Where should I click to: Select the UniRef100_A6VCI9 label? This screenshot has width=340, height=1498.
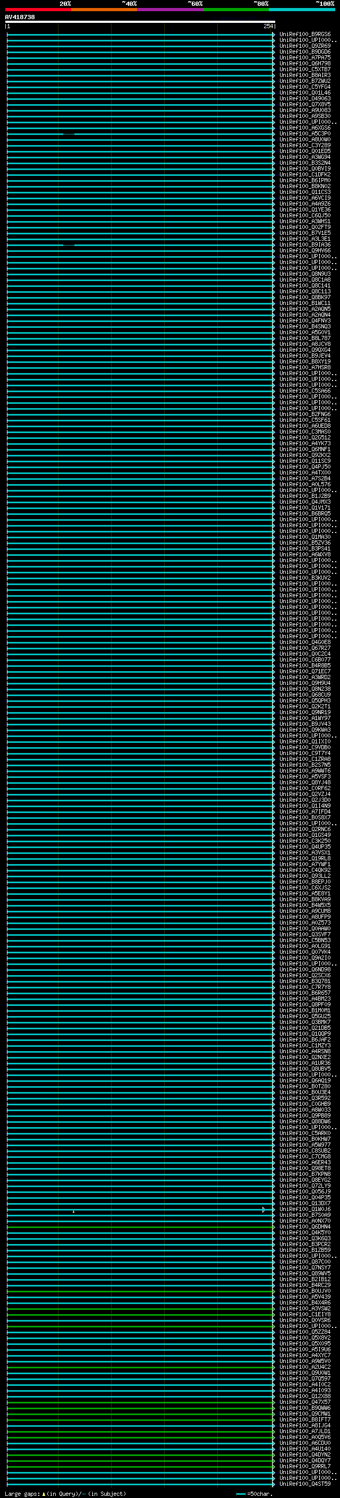(x=304, y=198)
